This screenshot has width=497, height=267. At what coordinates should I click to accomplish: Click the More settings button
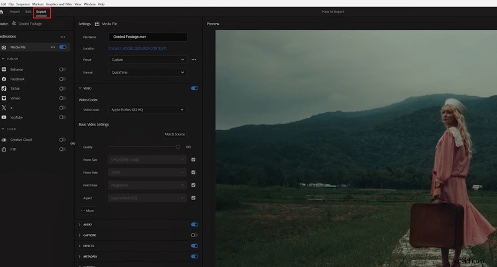coord(88,210)
